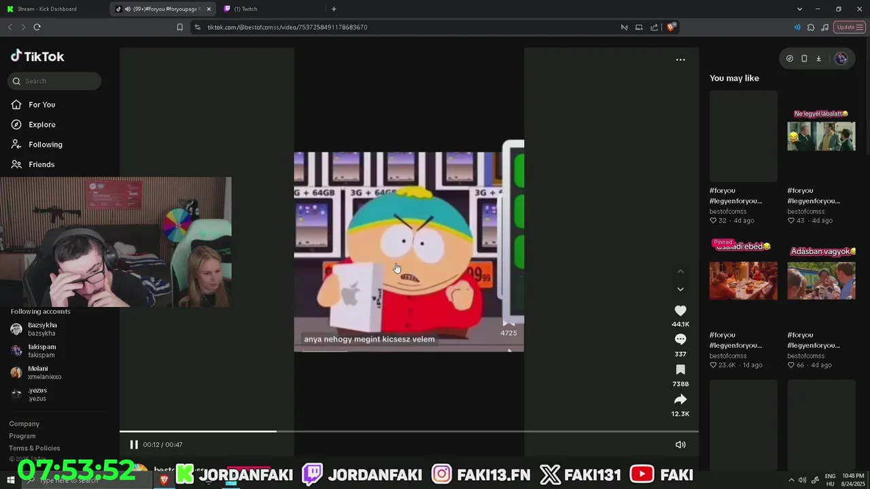Pause the playing video
Image resolution: width=870 pixels, height=489 pixels.
tap(134, 444)
